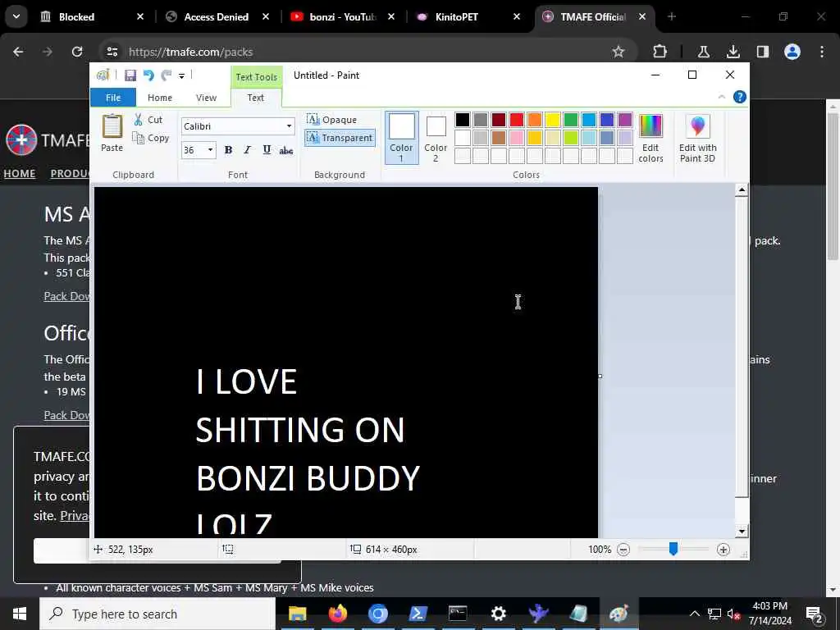Click the zoom in plus button
840x630 pixels.
coord(724,550)
